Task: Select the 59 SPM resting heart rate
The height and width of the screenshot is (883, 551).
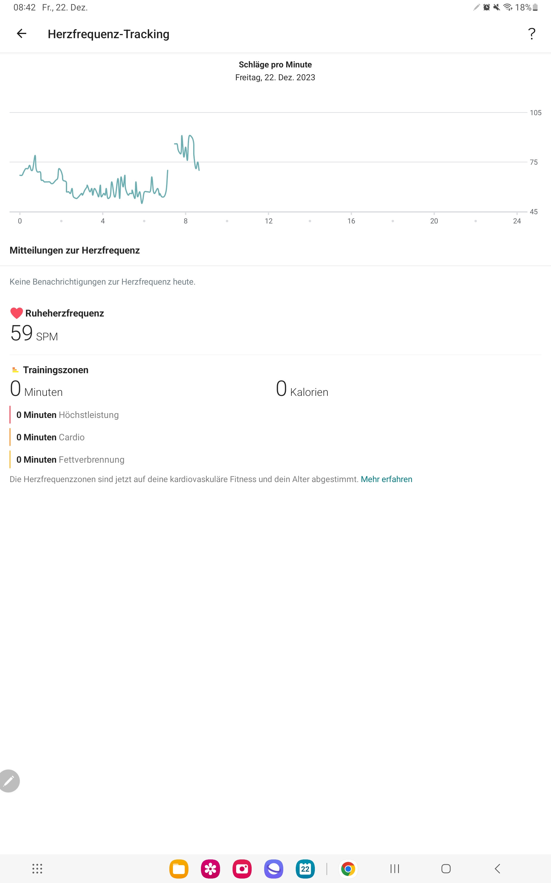Action: (33, 333)
